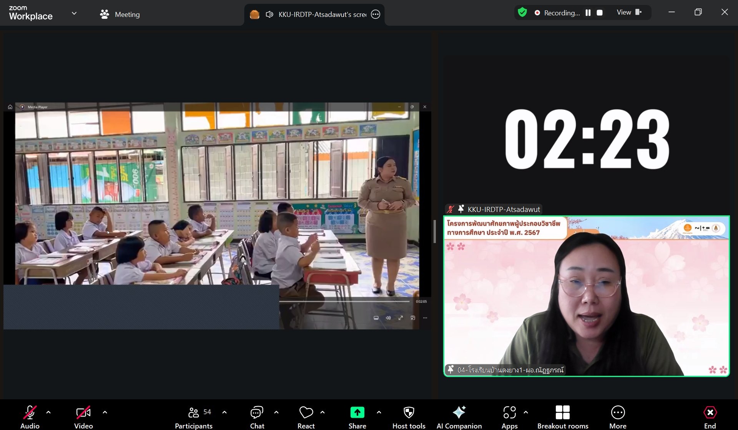This screenshot has width=738, height=430.
Task: Switch to the Meeting tab
Action: tap(120, 15)
